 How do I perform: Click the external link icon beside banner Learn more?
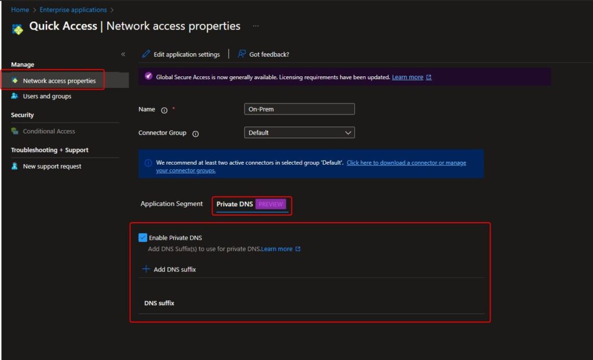[x=429, y=77]
